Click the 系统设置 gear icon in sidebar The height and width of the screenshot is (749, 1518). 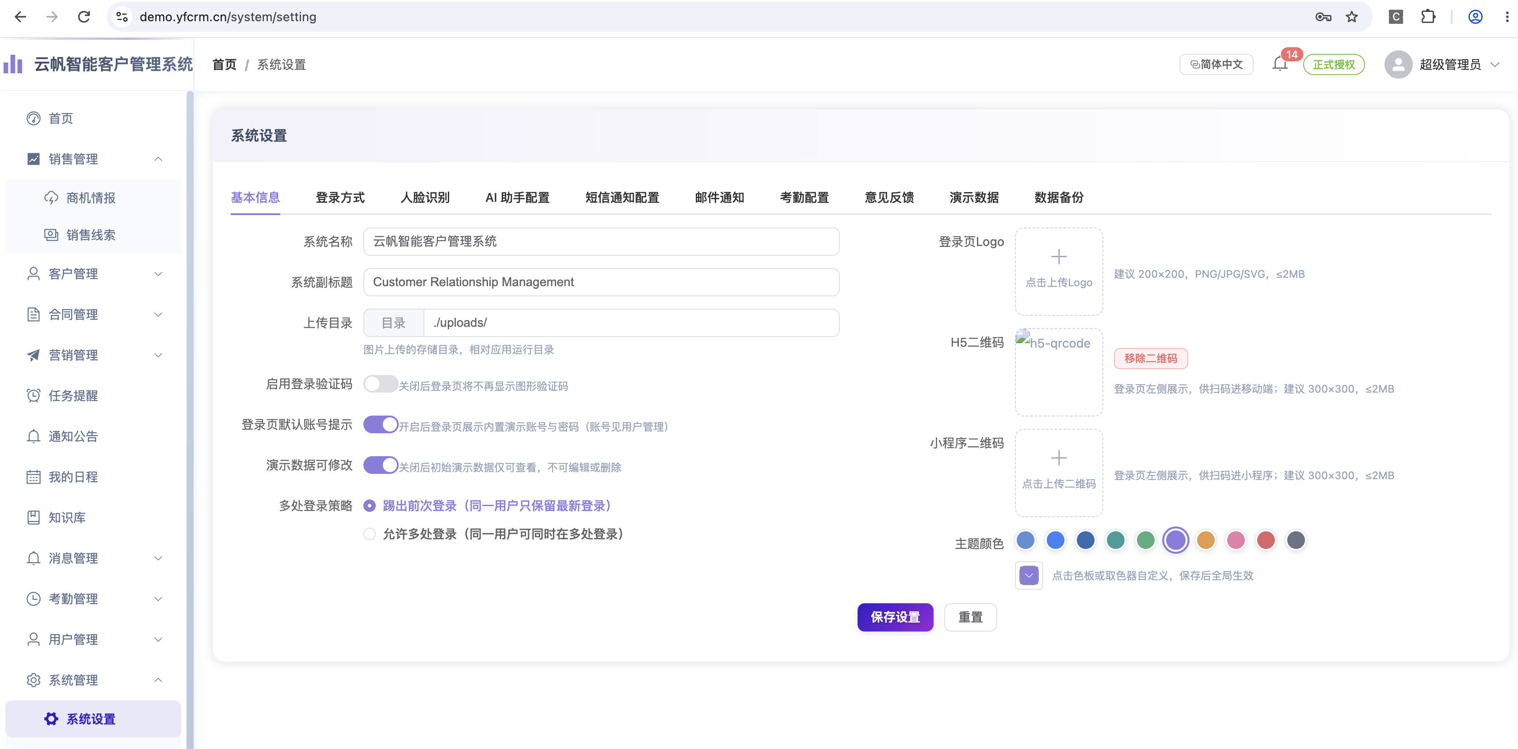click(51, 719)
